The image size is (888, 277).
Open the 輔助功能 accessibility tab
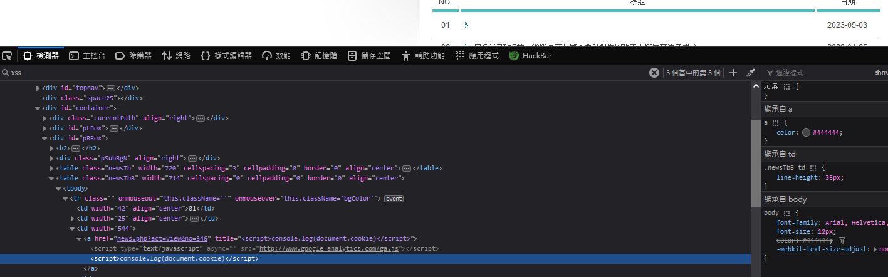click(x=423, y=55)
